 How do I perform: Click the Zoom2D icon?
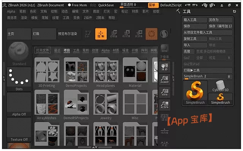pyautogui.click(x=164, y=80)
